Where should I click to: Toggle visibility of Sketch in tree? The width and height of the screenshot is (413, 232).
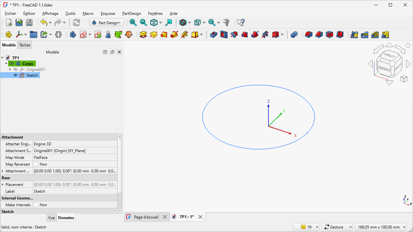pyautogui.click(x=15, y=75)
